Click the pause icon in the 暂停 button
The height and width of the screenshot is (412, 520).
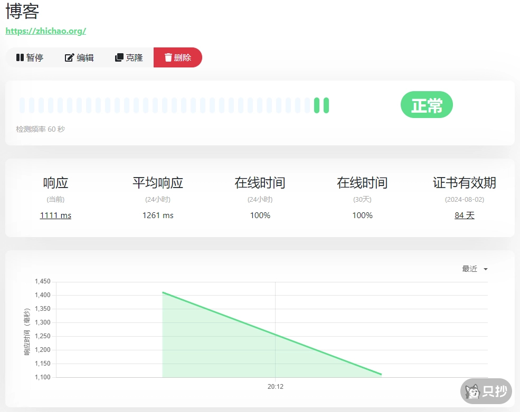click(20, 57)
